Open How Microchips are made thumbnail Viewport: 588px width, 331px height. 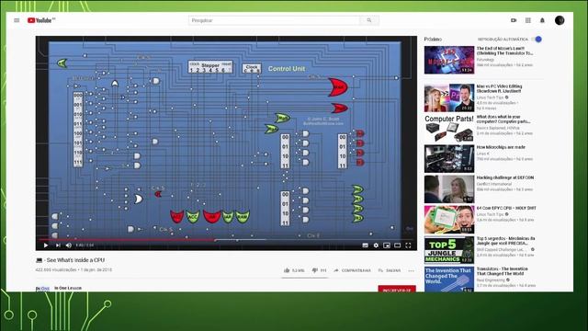pyautogui.click(x=449, y=159)
